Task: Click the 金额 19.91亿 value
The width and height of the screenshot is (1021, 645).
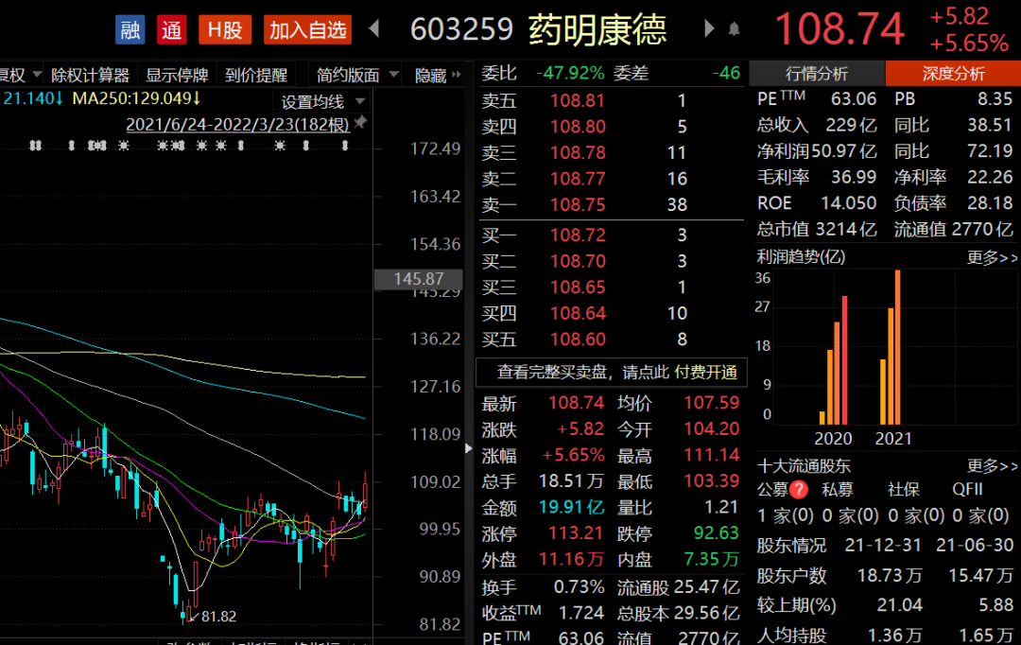Action: tap(571, 507)
